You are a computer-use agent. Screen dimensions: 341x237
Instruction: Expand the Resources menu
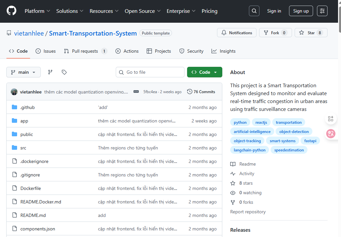pos(104,11)
